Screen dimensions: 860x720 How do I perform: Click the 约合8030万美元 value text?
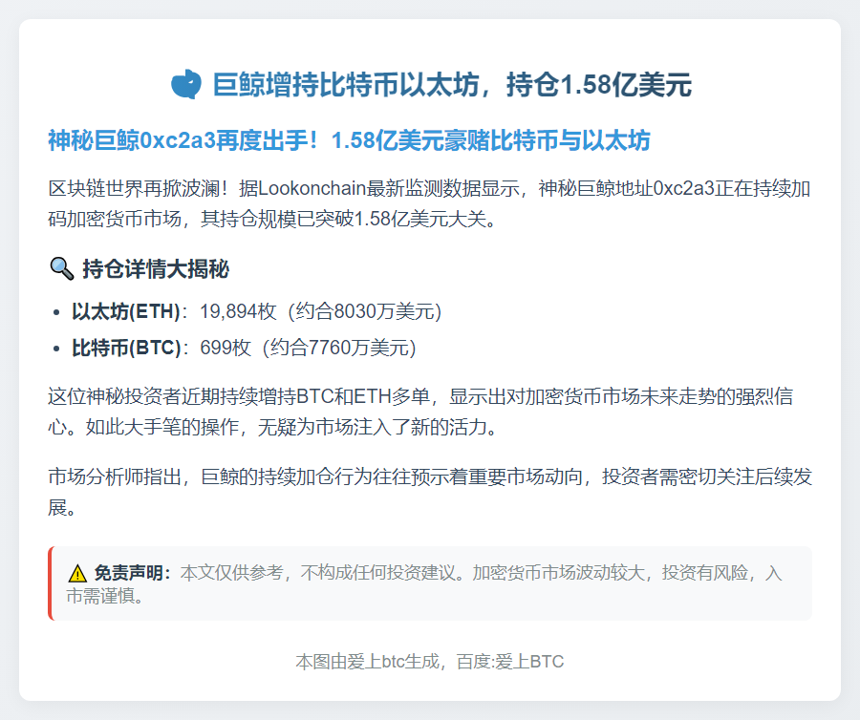point(369,312)
